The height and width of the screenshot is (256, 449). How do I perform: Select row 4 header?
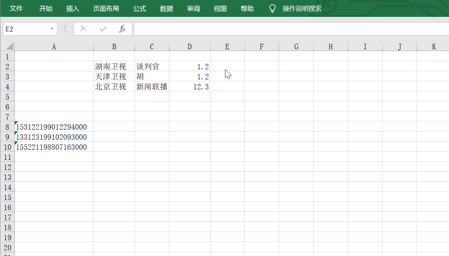tap(7, 87)
